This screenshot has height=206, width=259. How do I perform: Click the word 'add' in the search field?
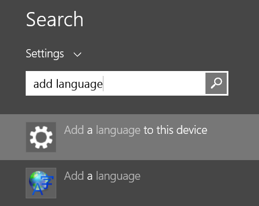coord(43,84)
